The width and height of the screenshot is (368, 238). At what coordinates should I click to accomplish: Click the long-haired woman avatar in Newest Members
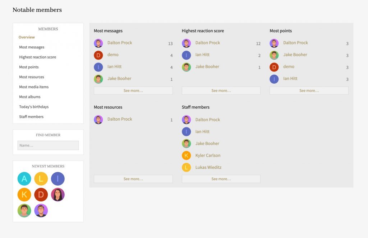click(x=58, y=195)
